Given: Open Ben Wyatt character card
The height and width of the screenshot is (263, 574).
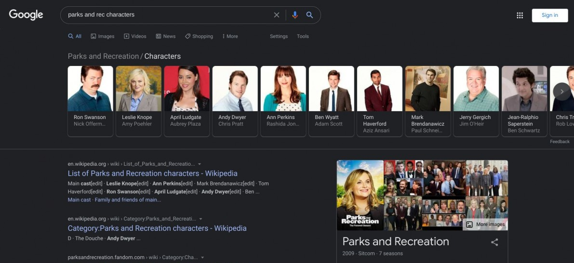Looking at the screenshot, I should coord(332,101).
